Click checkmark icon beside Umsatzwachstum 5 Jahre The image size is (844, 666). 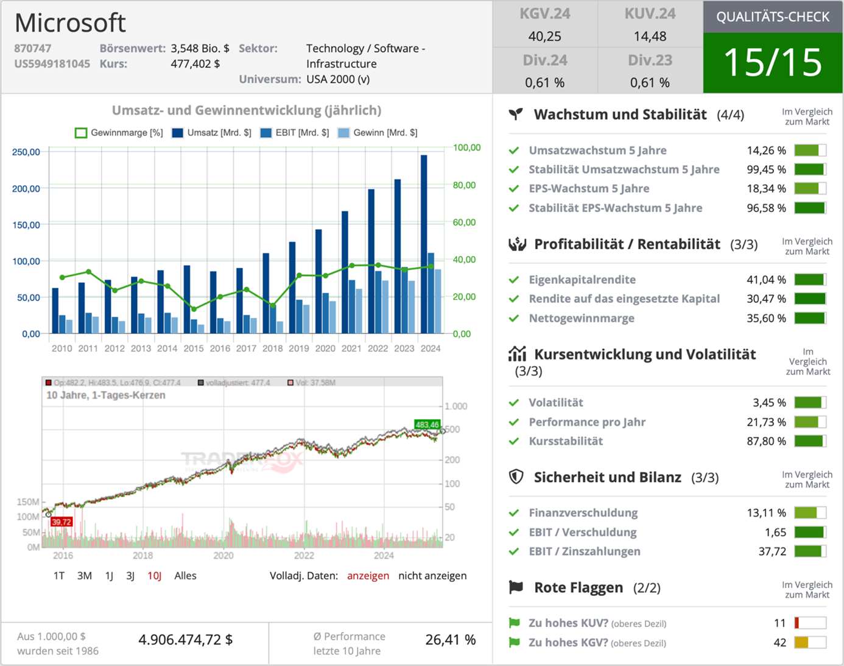[514, 151]
